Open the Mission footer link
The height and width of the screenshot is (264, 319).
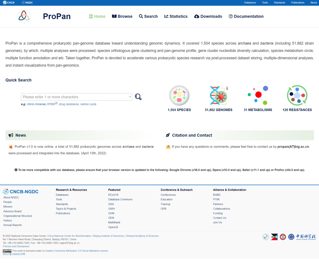click(8, 207)
